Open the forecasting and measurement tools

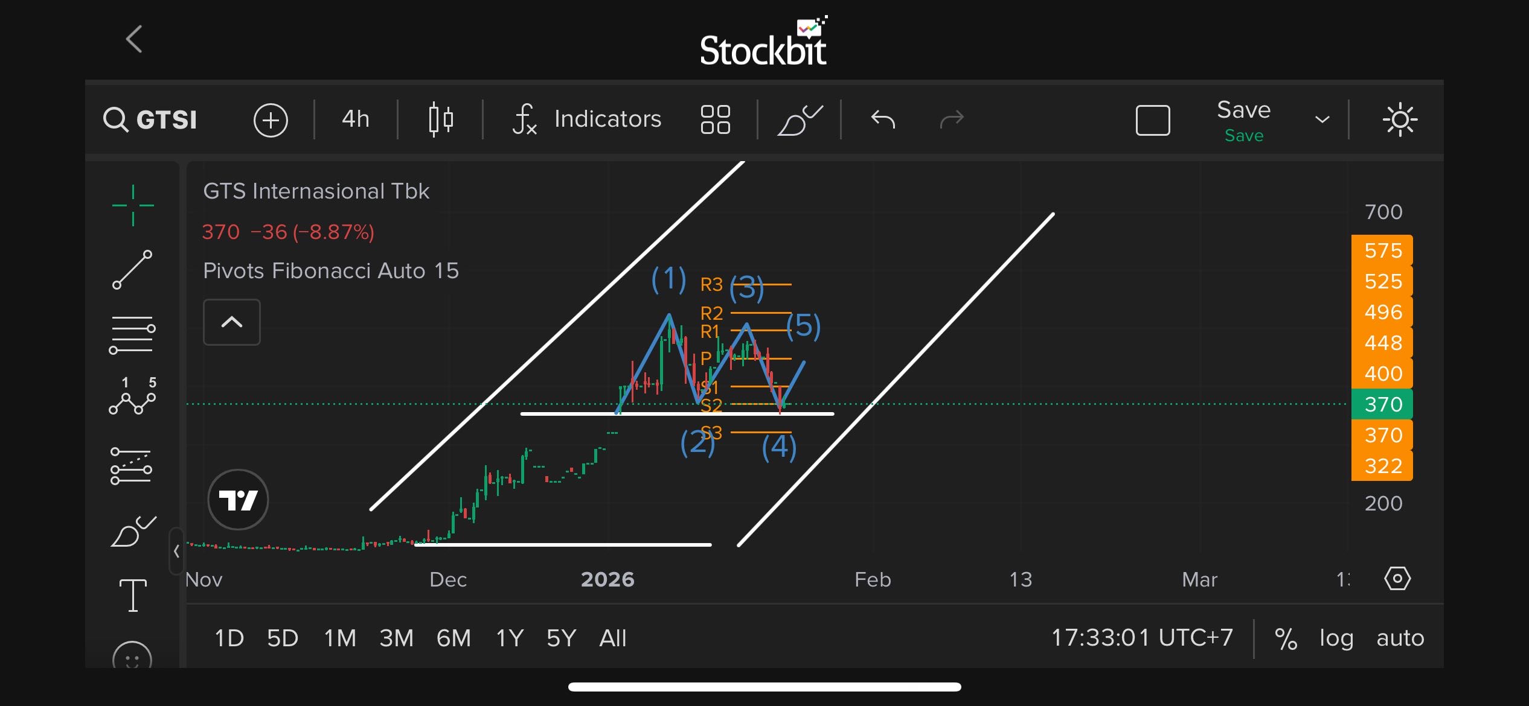point(131,466)
